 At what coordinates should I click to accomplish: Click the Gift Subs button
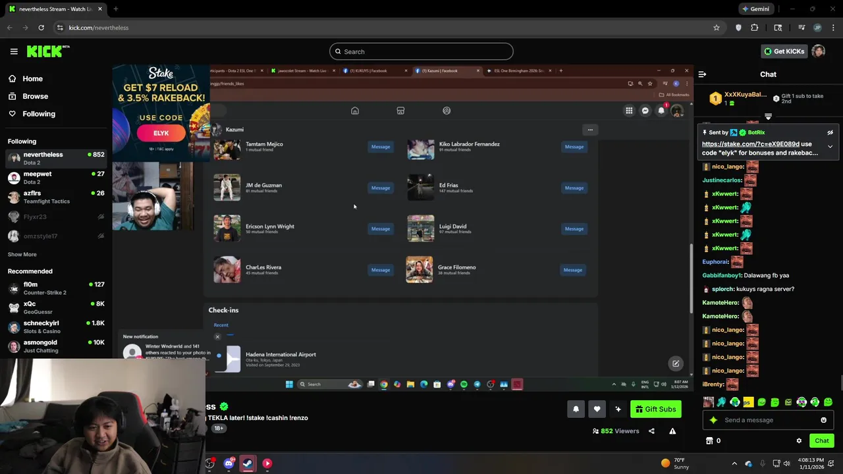656,409
